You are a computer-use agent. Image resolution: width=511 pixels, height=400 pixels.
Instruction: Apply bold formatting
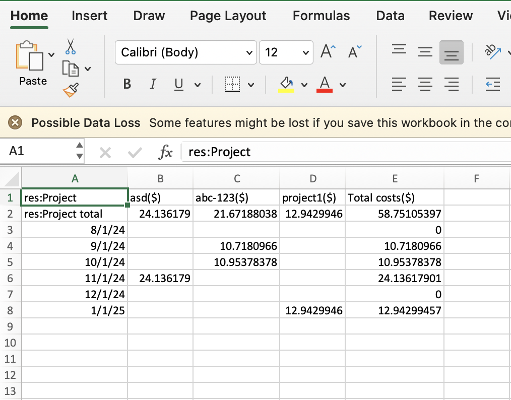pos(127,84)
